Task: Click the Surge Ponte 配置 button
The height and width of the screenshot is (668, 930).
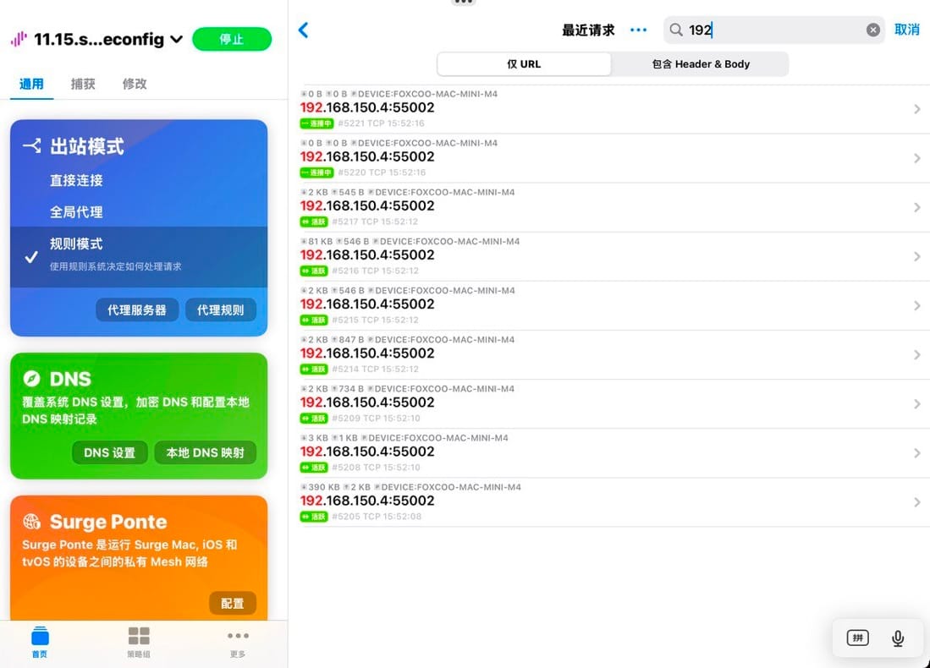Action: 233,604
